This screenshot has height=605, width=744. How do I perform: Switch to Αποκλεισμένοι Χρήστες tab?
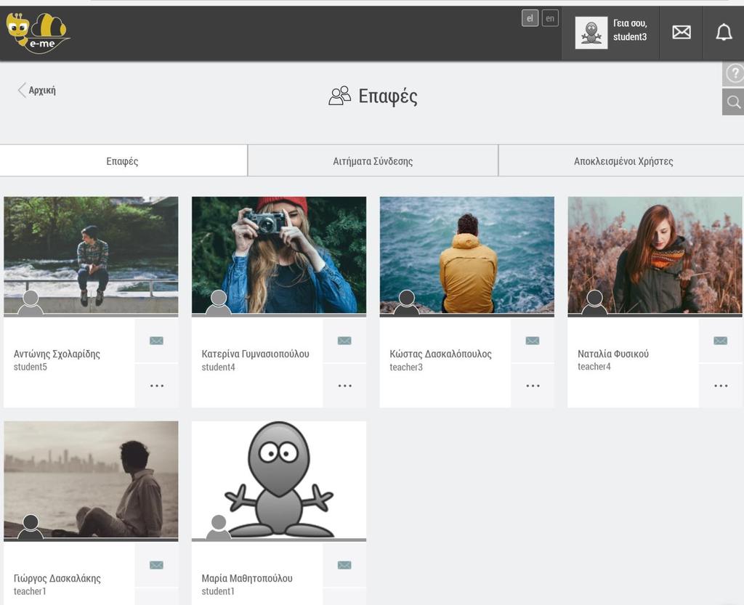[623, 161]
